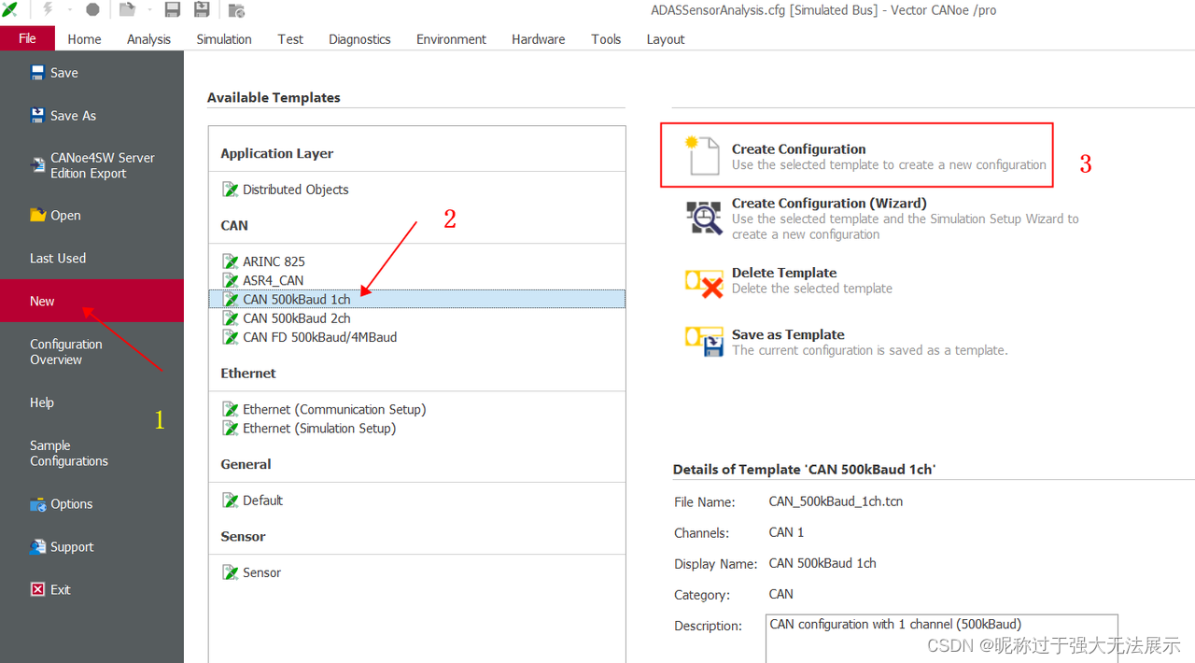Select 'ASR4_CAN' template text

(x=274, y=280)
